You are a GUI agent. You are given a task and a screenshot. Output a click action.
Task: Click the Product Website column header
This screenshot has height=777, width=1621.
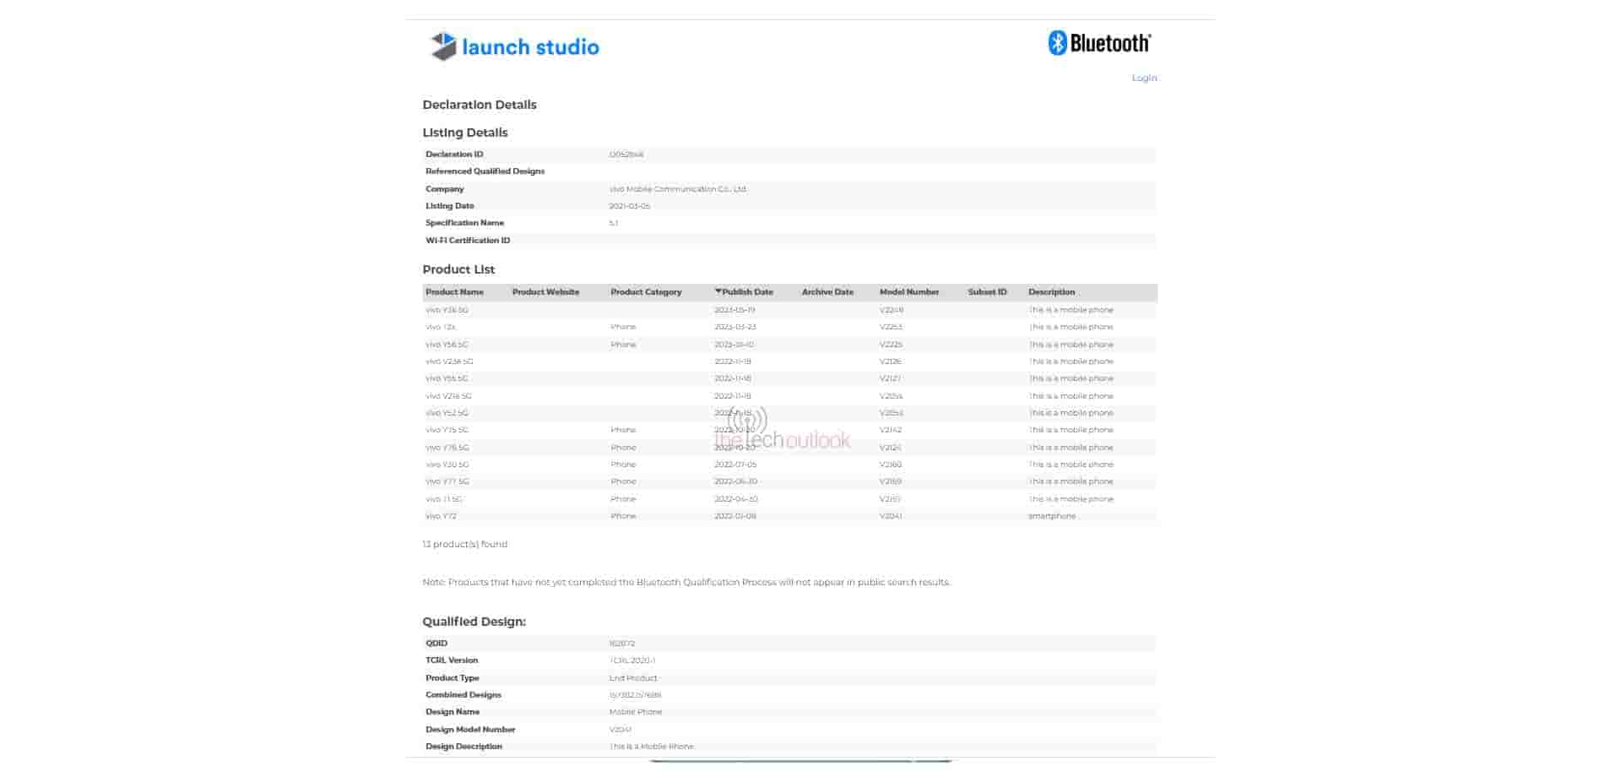point(545,292)
